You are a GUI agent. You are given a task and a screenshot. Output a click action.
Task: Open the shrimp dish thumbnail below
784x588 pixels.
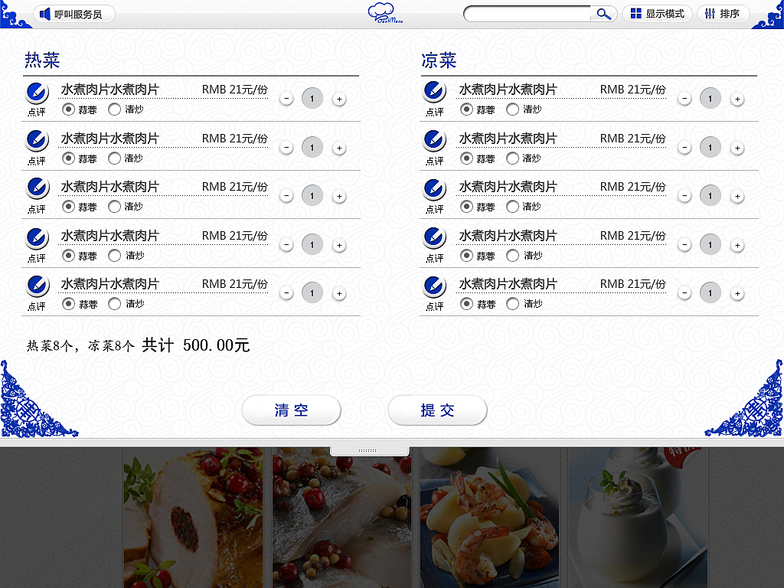pyautogui.click(x=489, y=517)
